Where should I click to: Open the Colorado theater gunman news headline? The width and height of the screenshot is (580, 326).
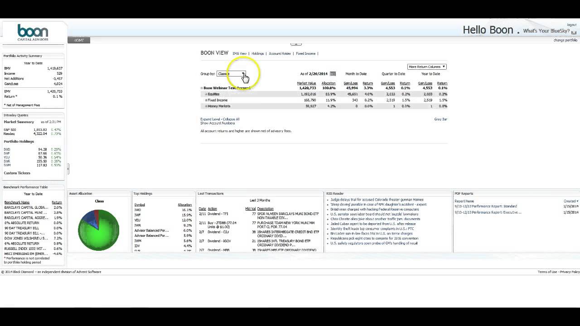[x=377, y=200]
